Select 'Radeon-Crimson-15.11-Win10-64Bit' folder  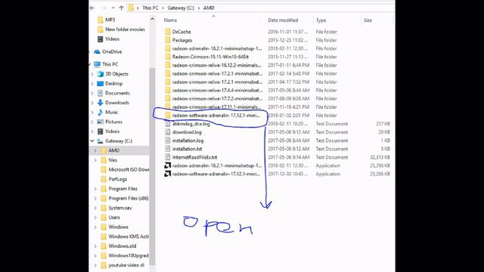coord(210,57)
